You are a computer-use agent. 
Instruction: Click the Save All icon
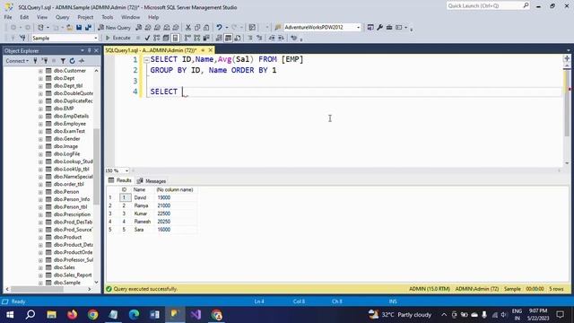[x=88, y=28]
